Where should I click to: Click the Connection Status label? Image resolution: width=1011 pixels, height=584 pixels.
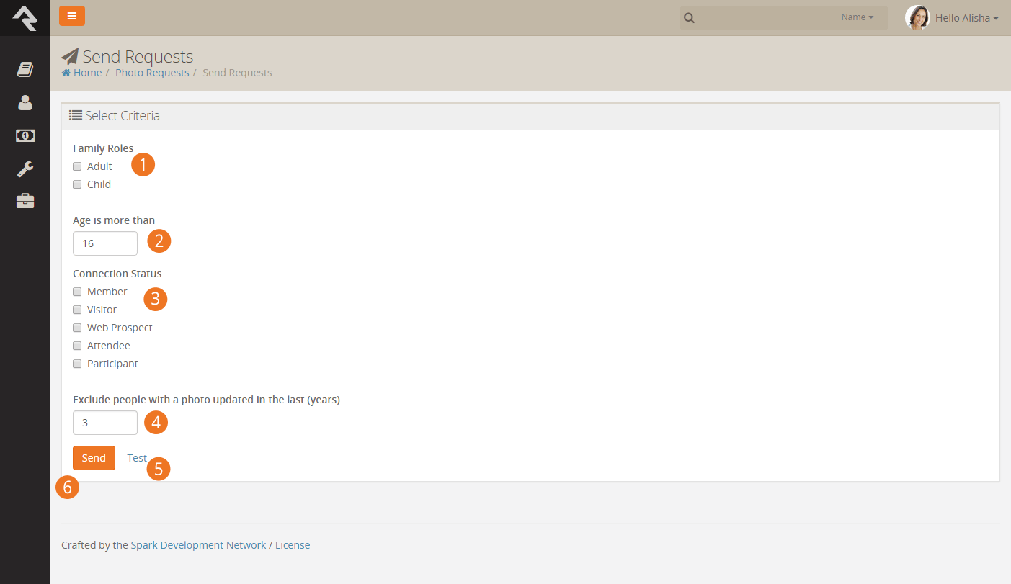(117, 274)
